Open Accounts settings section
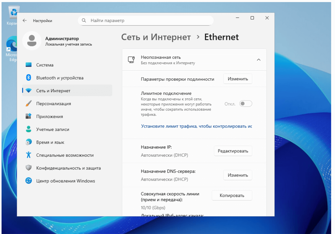Screen dimensions: 335x234 coord(53,129)
